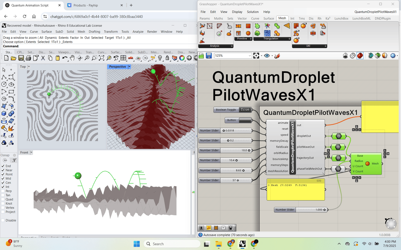Click the red car icon in Rhino's toolbar
Viewport: 401px width, 250px height.
pyautogui.click(x=131, y=58)
